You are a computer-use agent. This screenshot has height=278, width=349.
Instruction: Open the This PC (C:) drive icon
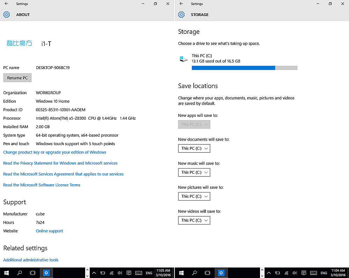(x=184, y=59)
